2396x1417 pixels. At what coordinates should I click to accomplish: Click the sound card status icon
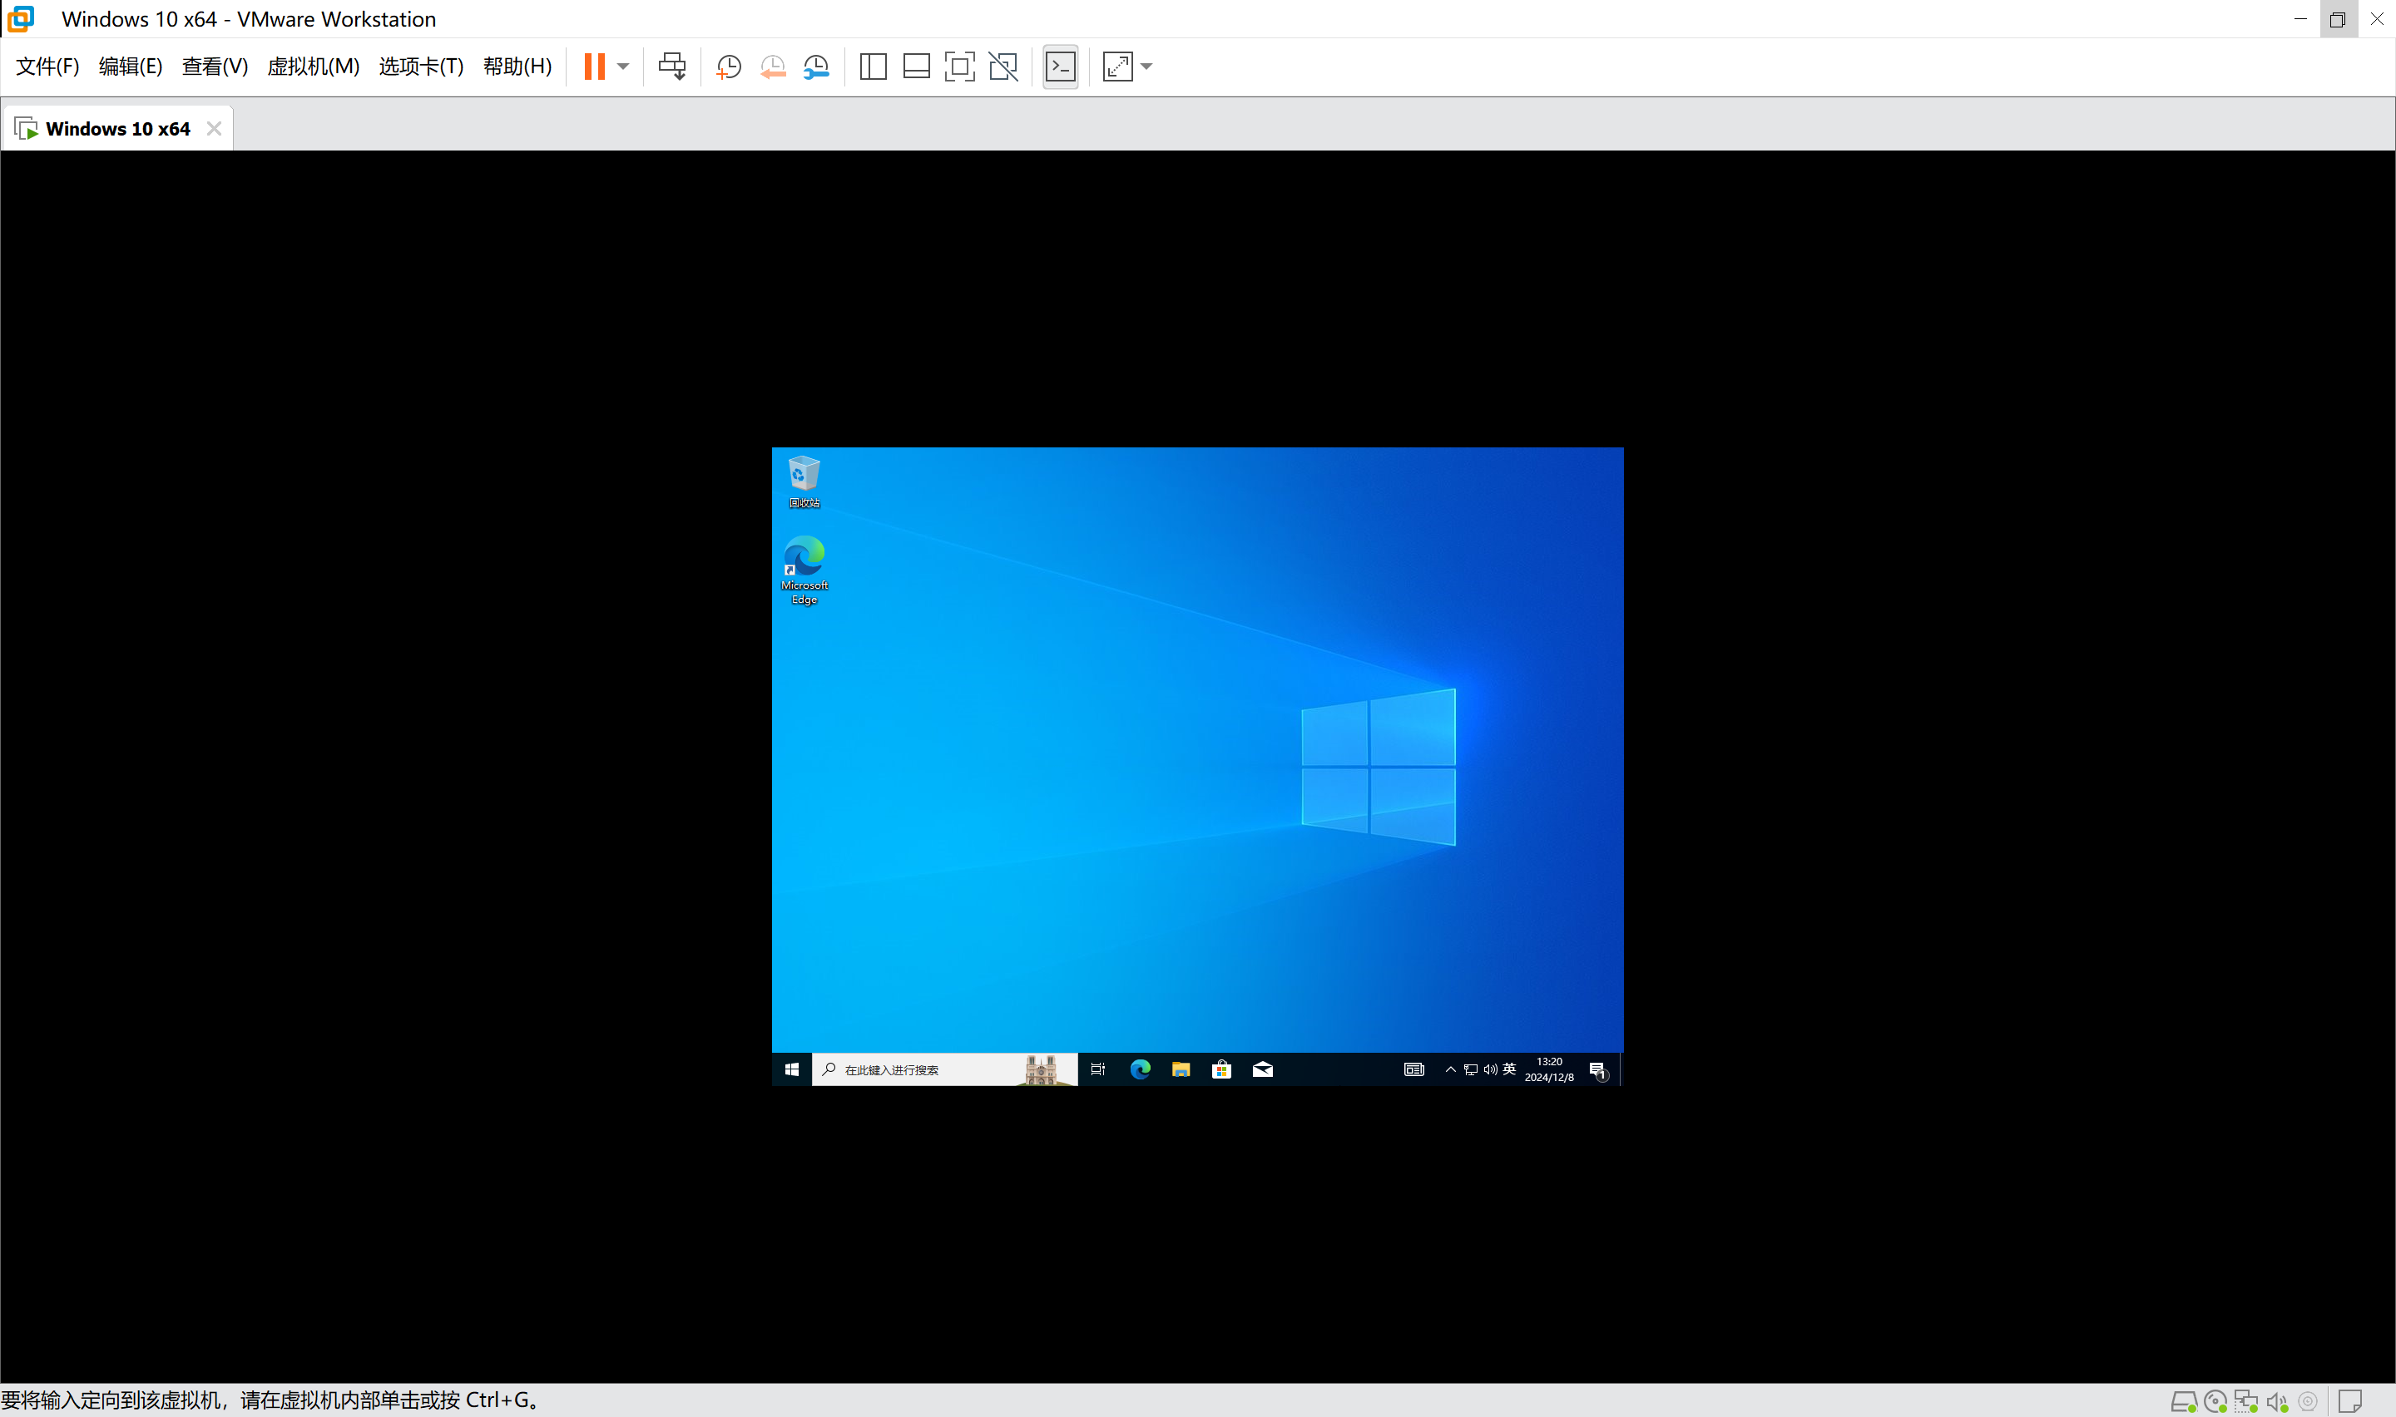click(x=2278, y=1400)
